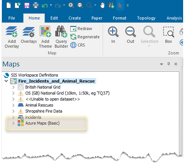This screenshot has width=185, height=167.
Task: Collapse the Fire_Incidents_and_Animal_Rescue map node
Action: (6, 81)
